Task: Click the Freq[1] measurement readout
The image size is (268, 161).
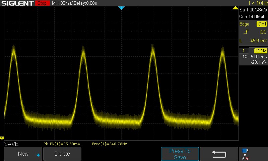Action: click(109, 144)
